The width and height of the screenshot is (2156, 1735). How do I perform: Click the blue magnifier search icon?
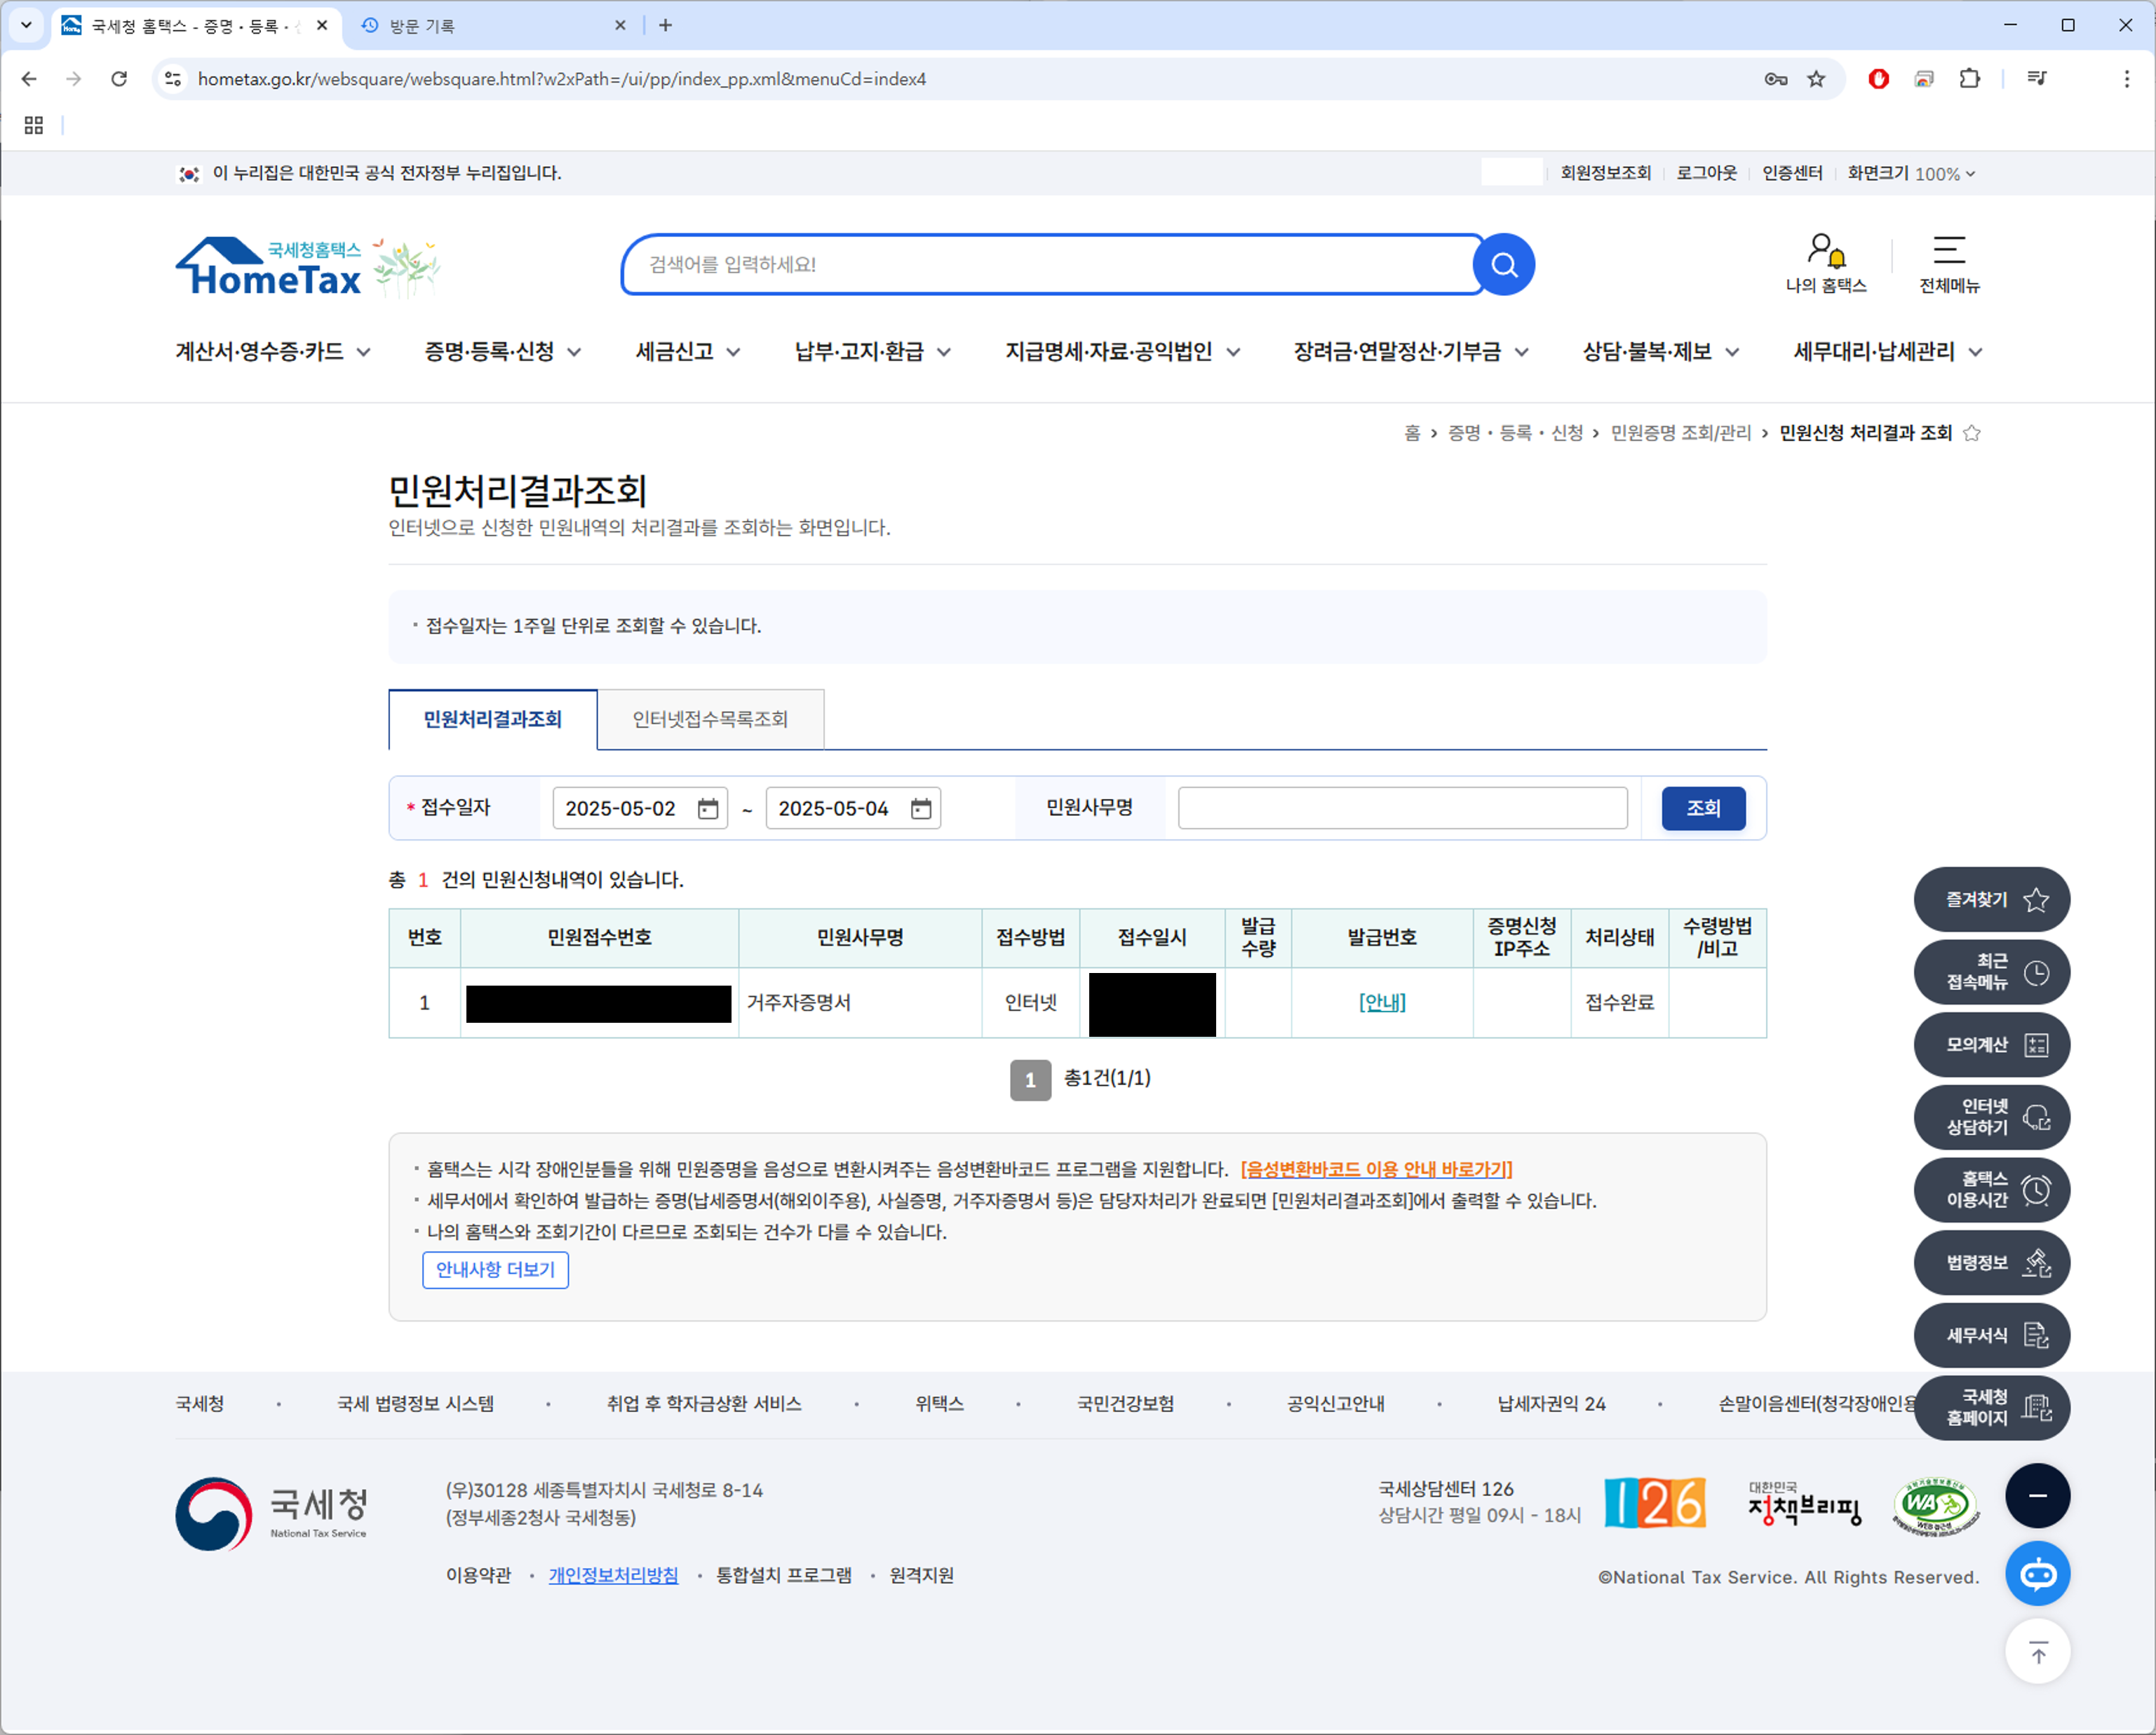1503,265
